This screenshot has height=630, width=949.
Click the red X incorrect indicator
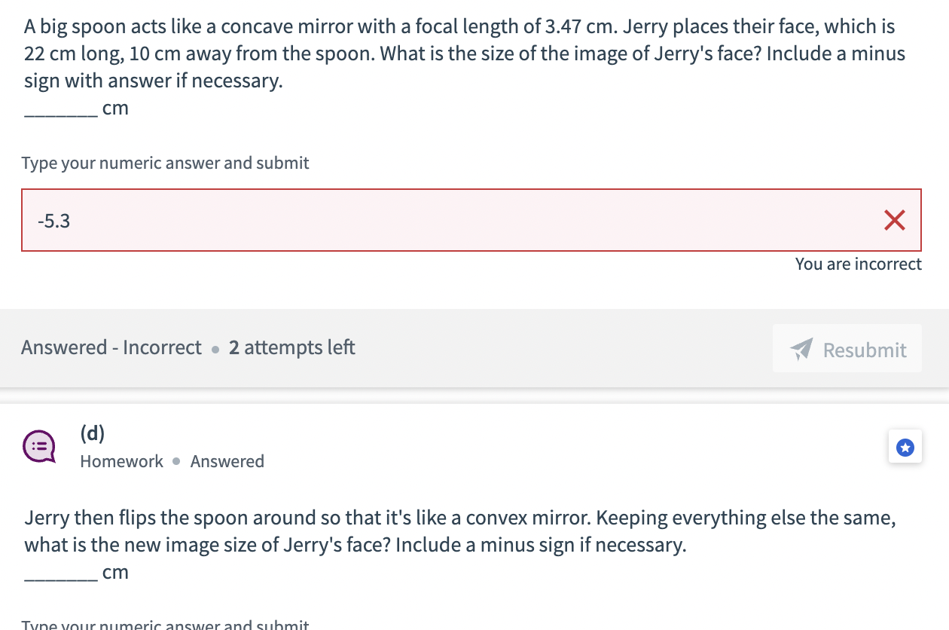[894, 220]
